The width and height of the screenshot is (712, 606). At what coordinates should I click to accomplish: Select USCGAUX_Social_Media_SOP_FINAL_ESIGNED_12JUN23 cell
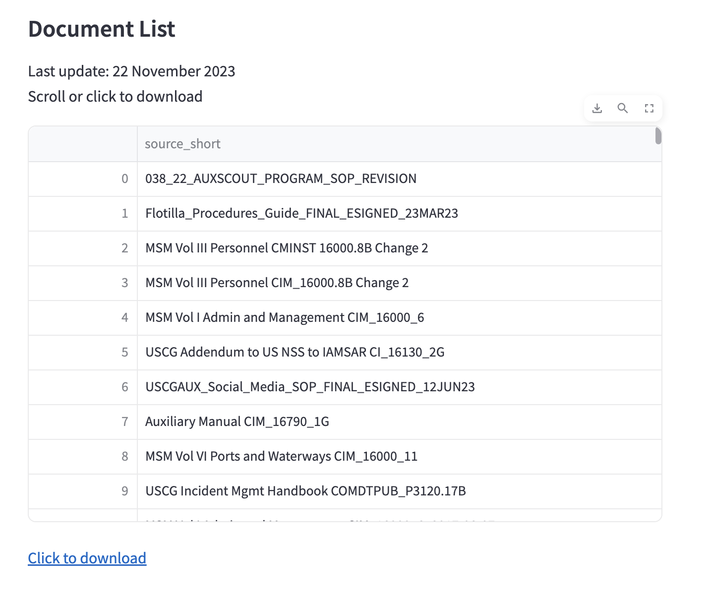coord(400,387)
